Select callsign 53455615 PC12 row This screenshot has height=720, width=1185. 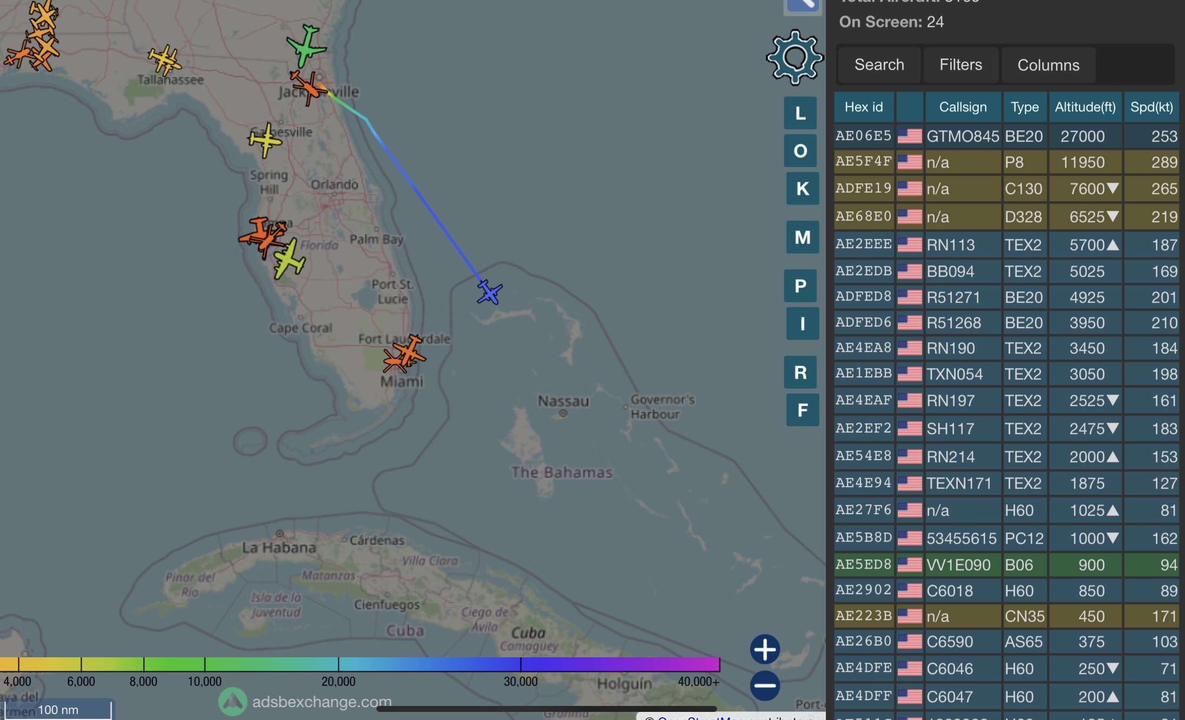[1007, 538]
